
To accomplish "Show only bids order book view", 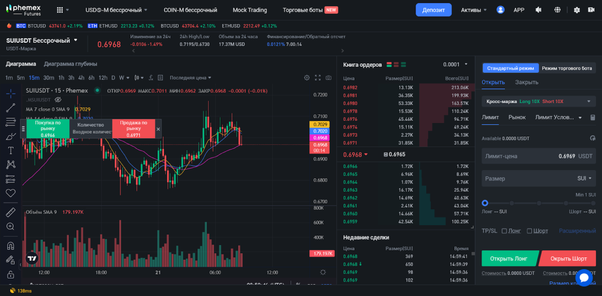I will [403, 64].
